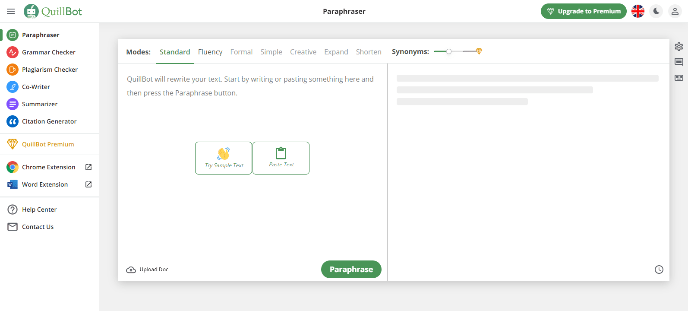This screenshot has height=311, width=688.
Task: Click Try Sample Text button
Action: 224,158
